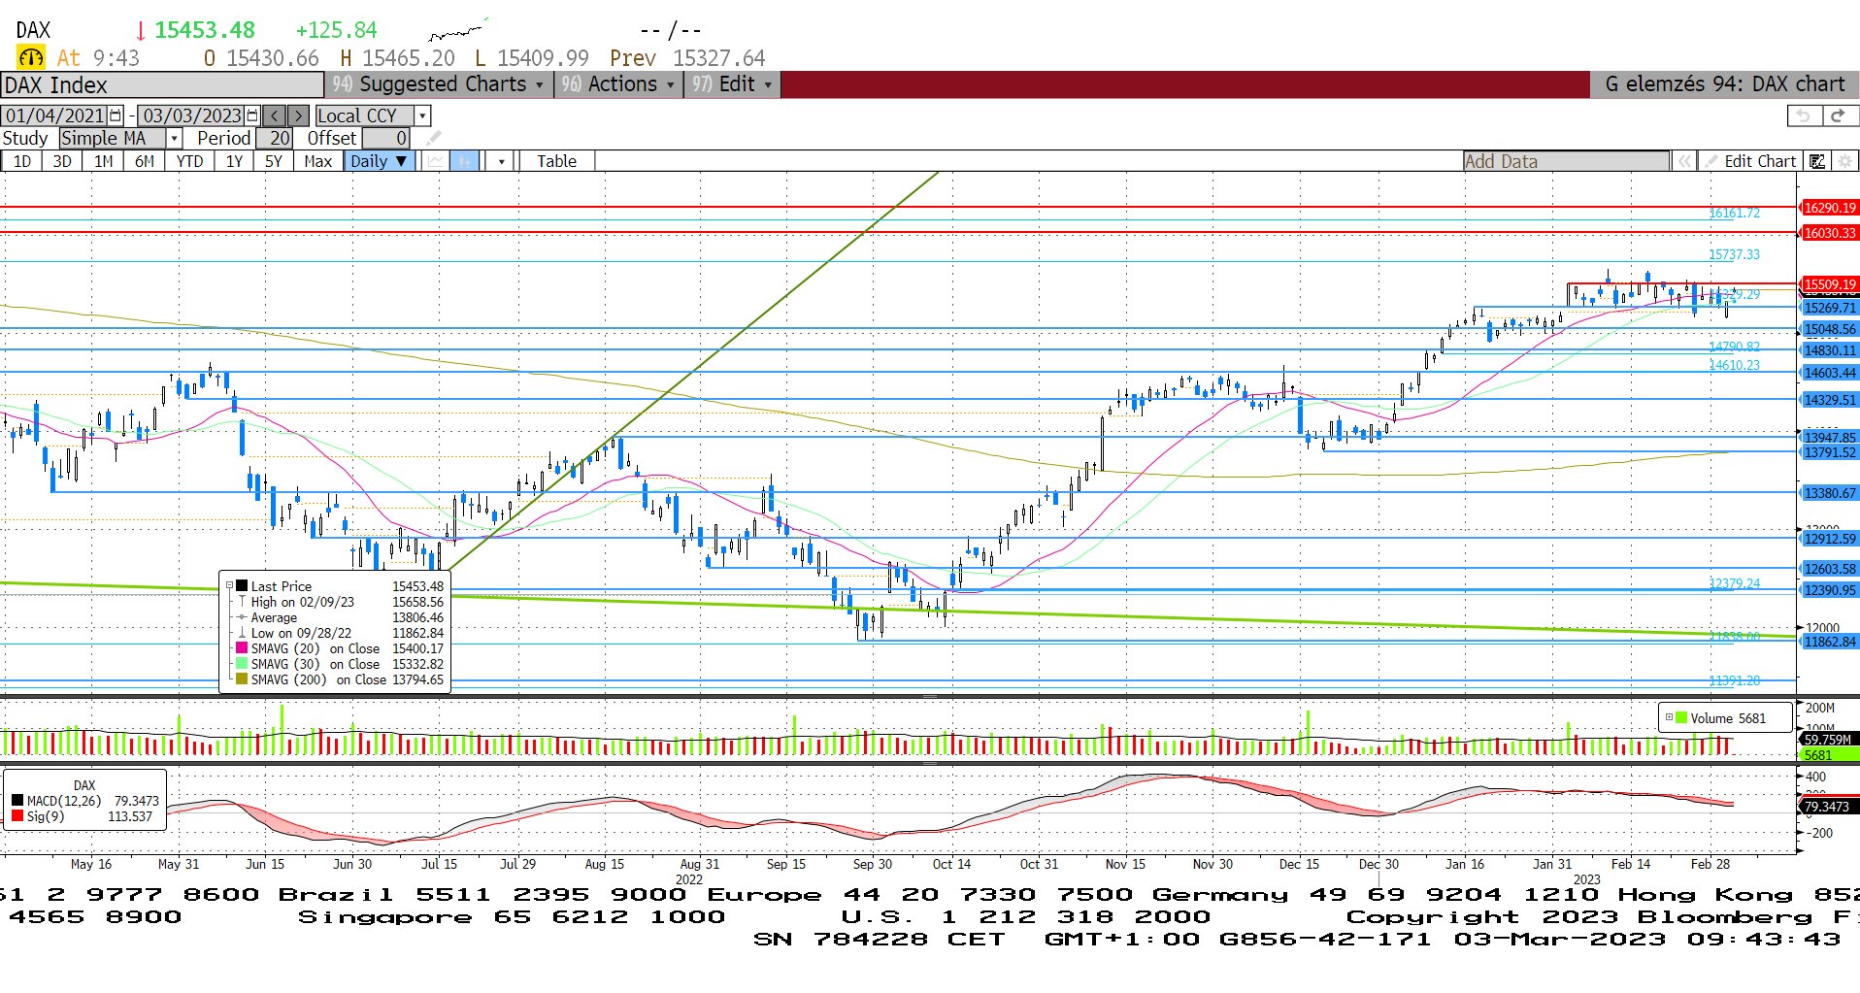The width and height of the screenshot is (1860, 993).
Task: Step date range forward with right arrow
Action: tap(299, 116)
